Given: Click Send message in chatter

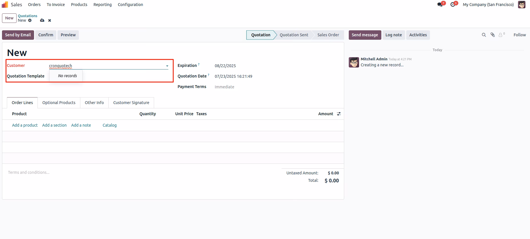Looking at the screenshot, I should click(x=365, y=35).
